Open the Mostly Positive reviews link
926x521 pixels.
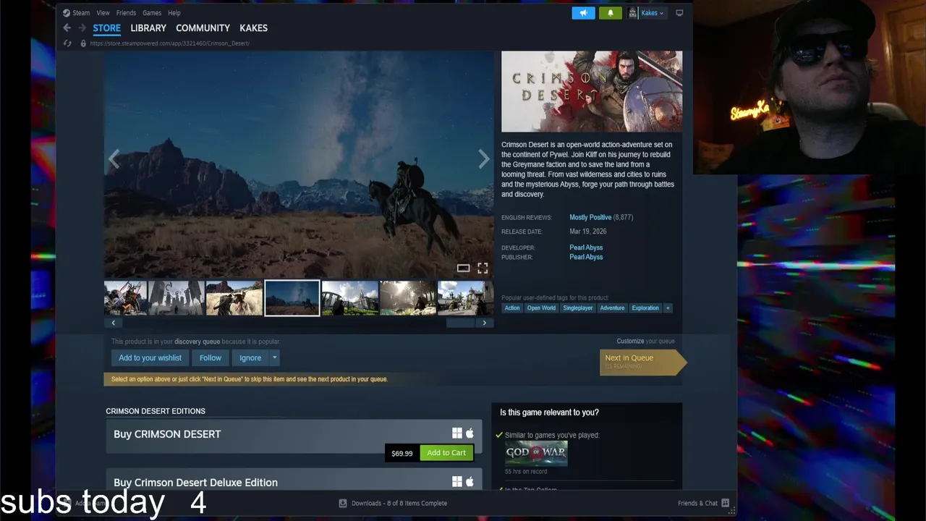pos(590,217)
